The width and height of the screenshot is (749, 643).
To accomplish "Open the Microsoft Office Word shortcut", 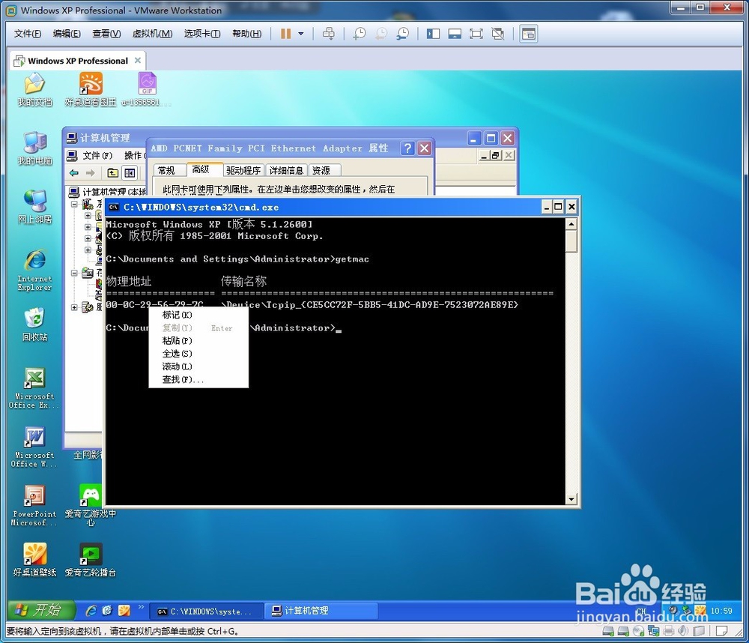I will (x=34, y=447).
